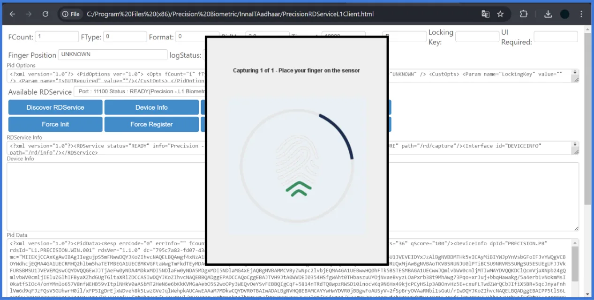The image size is (594, 300).
Task: Open the Chrome three-dot menu
Action: click(x=582, y=14)
